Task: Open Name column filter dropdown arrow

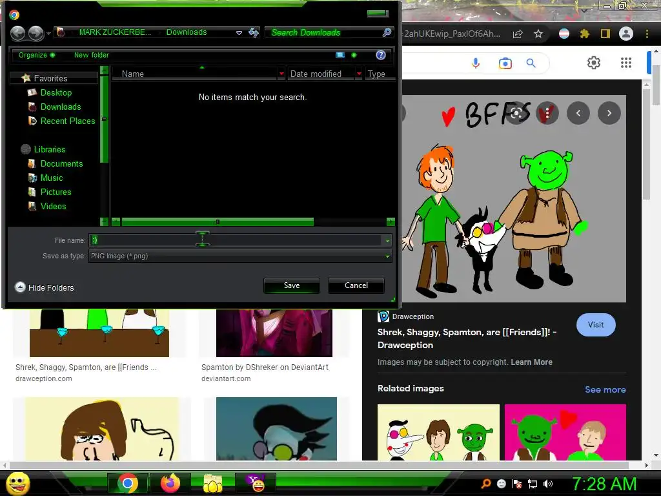Action: click(281, 74)
